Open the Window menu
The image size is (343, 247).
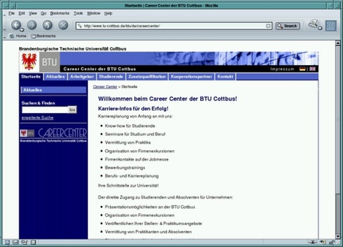tap(93, 13)
